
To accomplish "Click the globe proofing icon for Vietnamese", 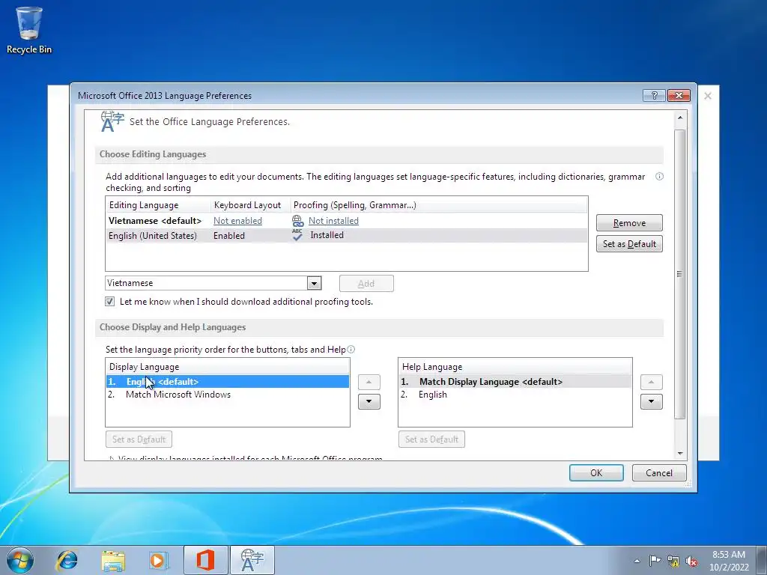I will (x=298, y=221).
